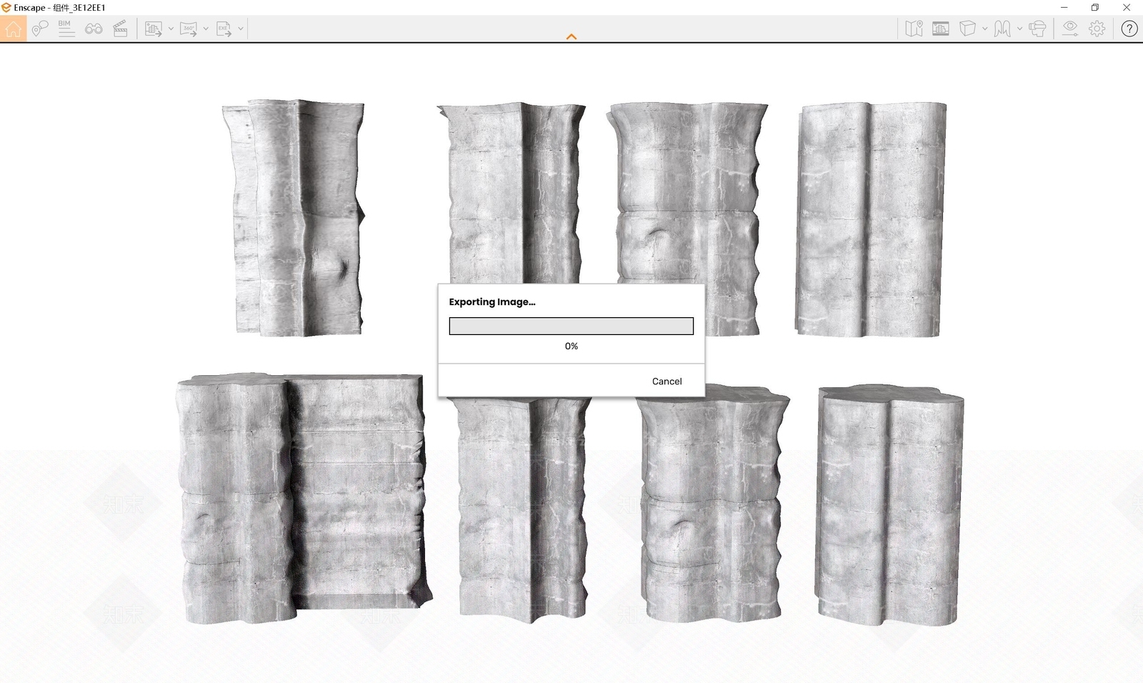Click the EXE standalone export icon
Image resolution: width=1143 pixels, height=683 pixels.
pos(224,29)
